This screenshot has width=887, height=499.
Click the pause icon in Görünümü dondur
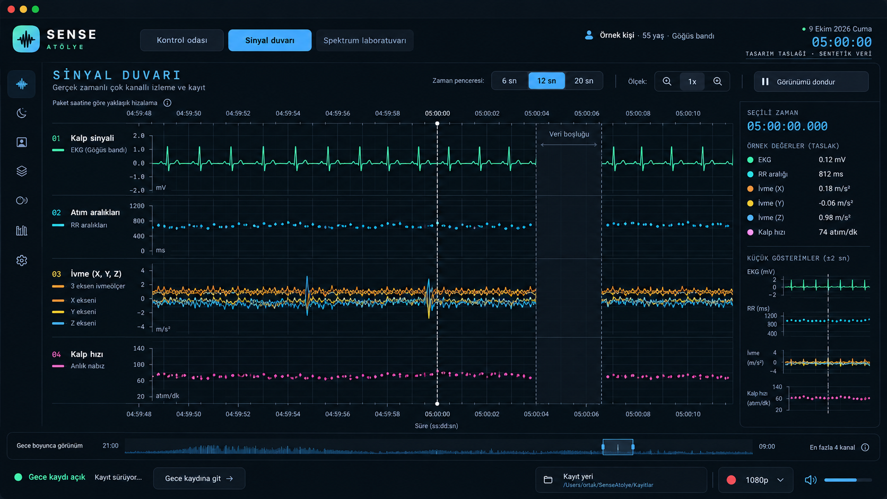pos(765,82)
